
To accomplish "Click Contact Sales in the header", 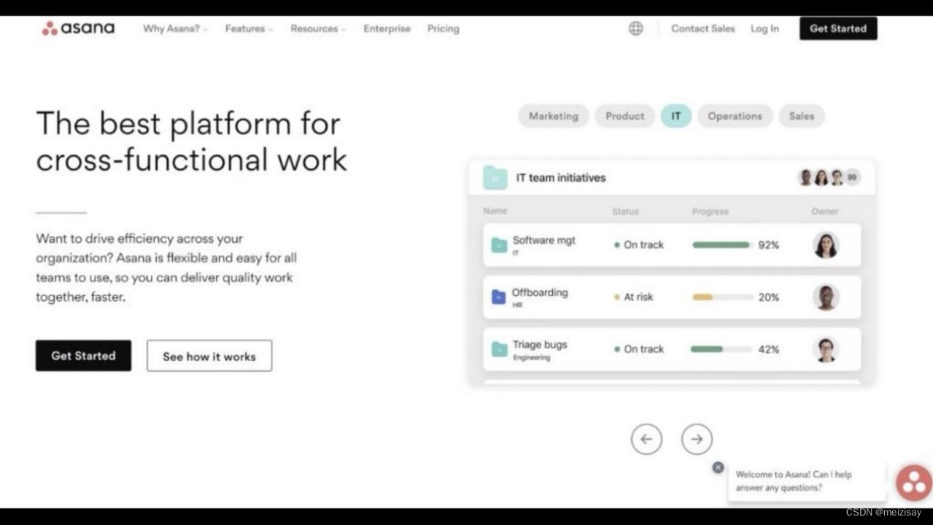I will (703, 28).
